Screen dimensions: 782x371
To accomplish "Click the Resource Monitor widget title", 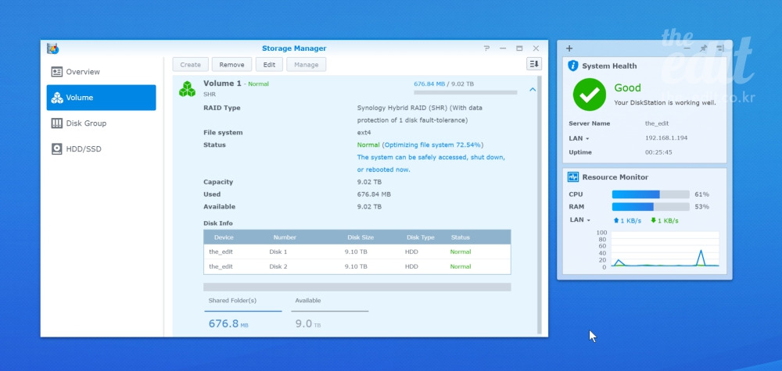I will tap(615, 177).
